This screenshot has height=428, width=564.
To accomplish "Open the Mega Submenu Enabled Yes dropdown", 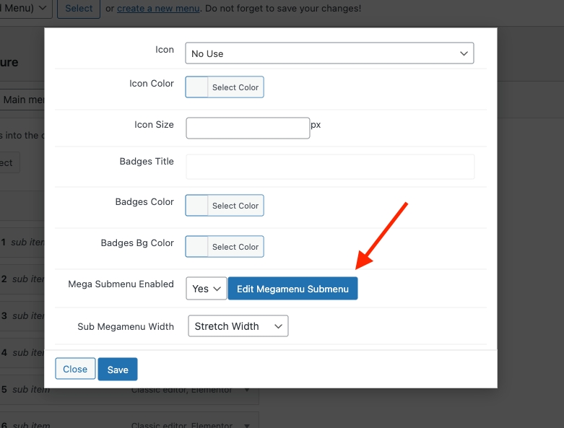I will pyautogui.click(x=206, y=289).
